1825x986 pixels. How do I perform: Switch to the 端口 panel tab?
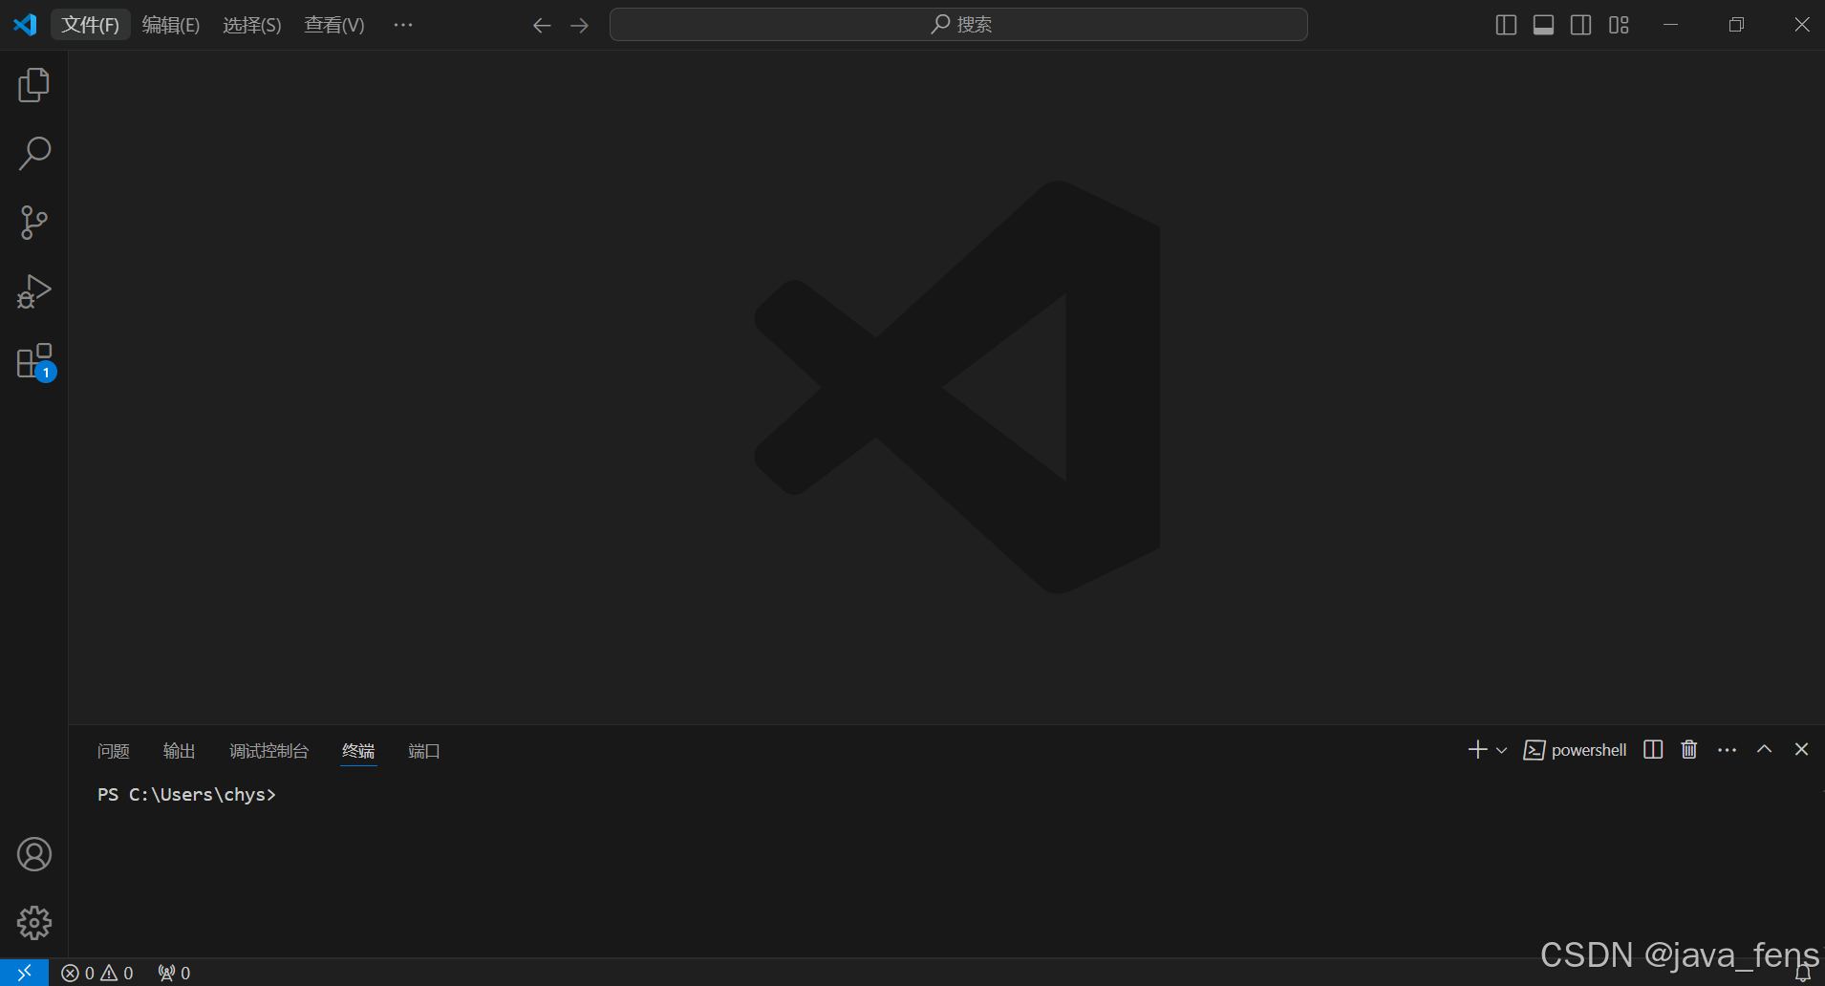point(424,751)
